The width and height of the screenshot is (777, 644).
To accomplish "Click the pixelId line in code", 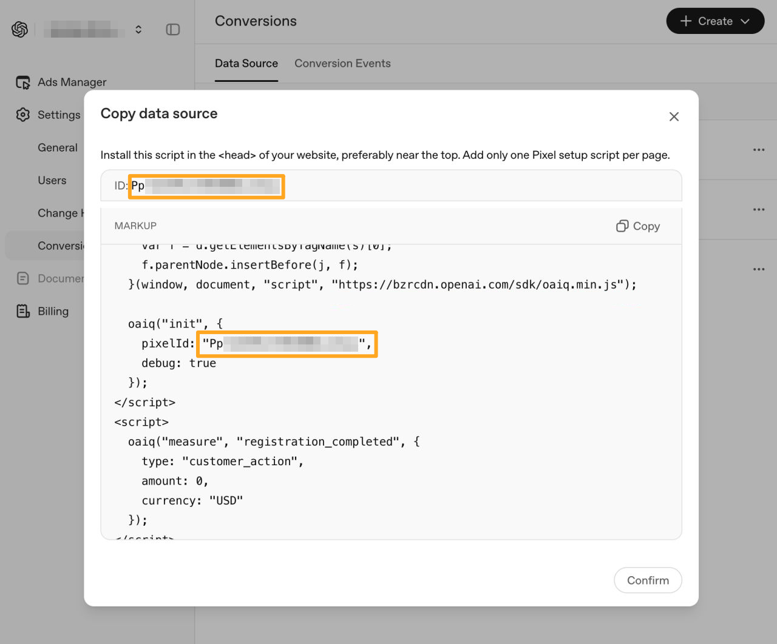I will click(x=256, y=344).
